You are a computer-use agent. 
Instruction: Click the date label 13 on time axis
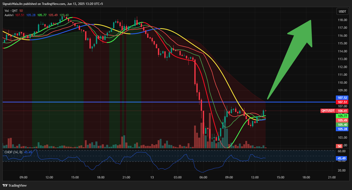[x=152, y=177]
